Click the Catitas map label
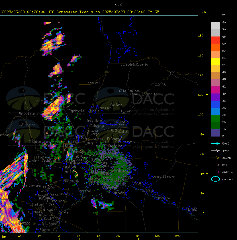Image resolution: width=237 pixels, height=240 pixels. 148,191
